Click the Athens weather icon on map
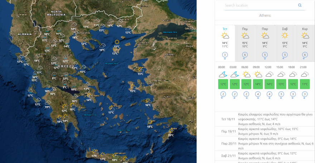The width and height of the screenshot is (315, 163). click(89, 95)
